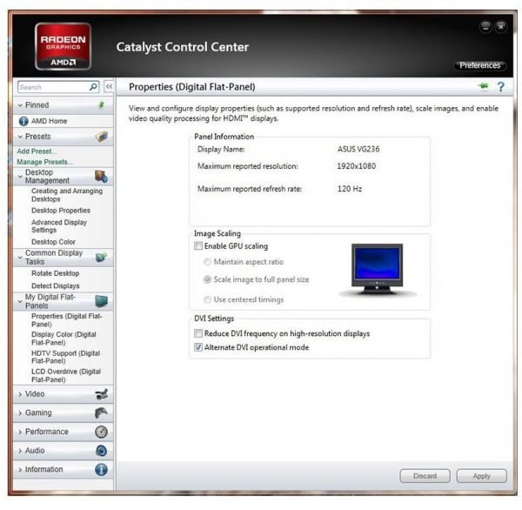Click the Discard button

pos(425,476)
